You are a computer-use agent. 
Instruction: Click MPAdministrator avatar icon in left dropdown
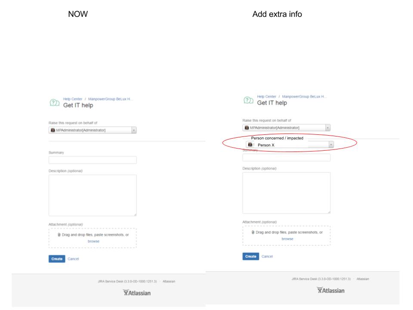click(x=52, y=130)
